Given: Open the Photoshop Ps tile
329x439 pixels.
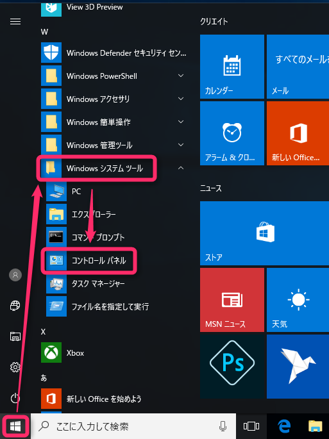Looking at the screenshot, I should pos(232,367).
